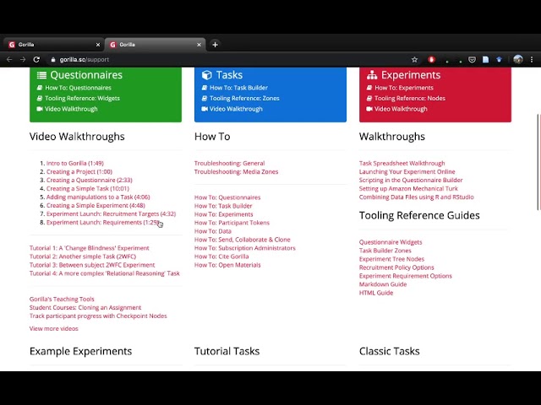Viewport: 541px width, 405px height.
Task: Open a new tab with plus icon
Action: tap(215, 45)
